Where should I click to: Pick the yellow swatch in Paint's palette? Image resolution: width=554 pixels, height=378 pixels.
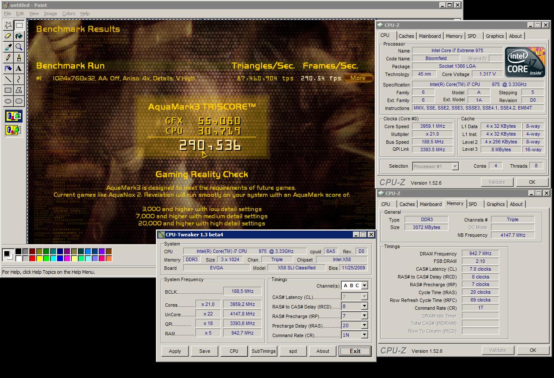[39, 259]
